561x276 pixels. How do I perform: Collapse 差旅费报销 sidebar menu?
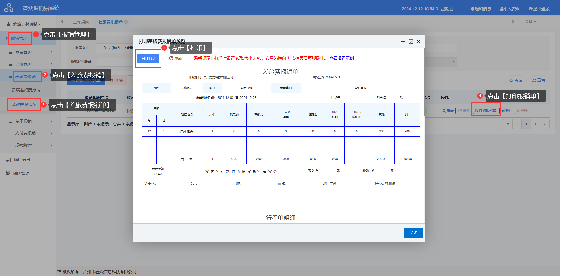(25, 76)
